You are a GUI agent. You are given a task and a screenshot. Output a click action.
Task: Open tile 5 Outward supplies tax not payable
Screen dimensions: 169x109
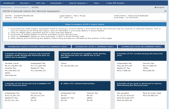click(x=84, y=56)
